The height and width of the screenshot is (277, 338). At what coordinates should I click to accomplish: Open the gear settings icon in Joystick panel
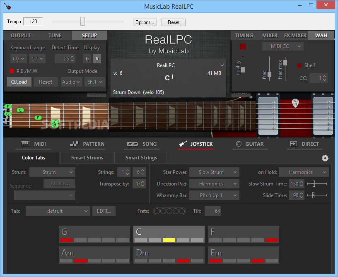pyautogui.click(x=325, y=158)
